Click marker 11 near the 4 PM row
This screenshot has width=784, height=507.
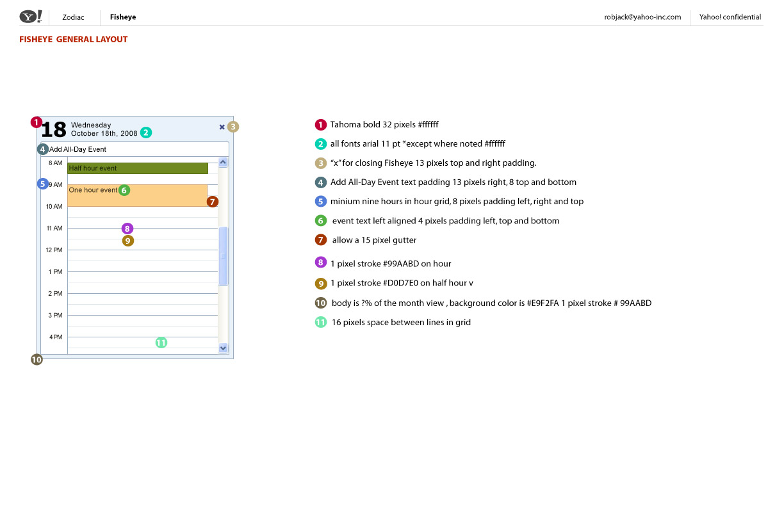(161, 342)
